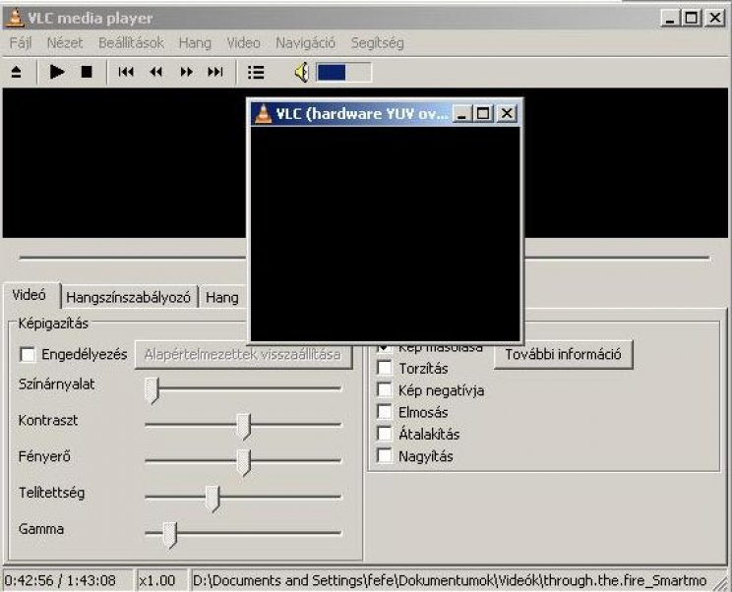Toggle the Kép másolása checkbox
This screenshot has height=592, width=732.
(385, 348)
